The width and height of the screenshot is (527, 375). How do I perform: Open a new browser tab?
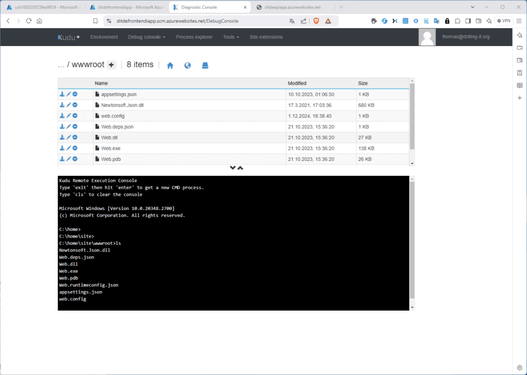[x=342, y=7]
